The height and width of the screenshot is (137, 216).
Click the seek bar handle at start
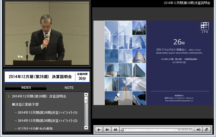(122, 130)
